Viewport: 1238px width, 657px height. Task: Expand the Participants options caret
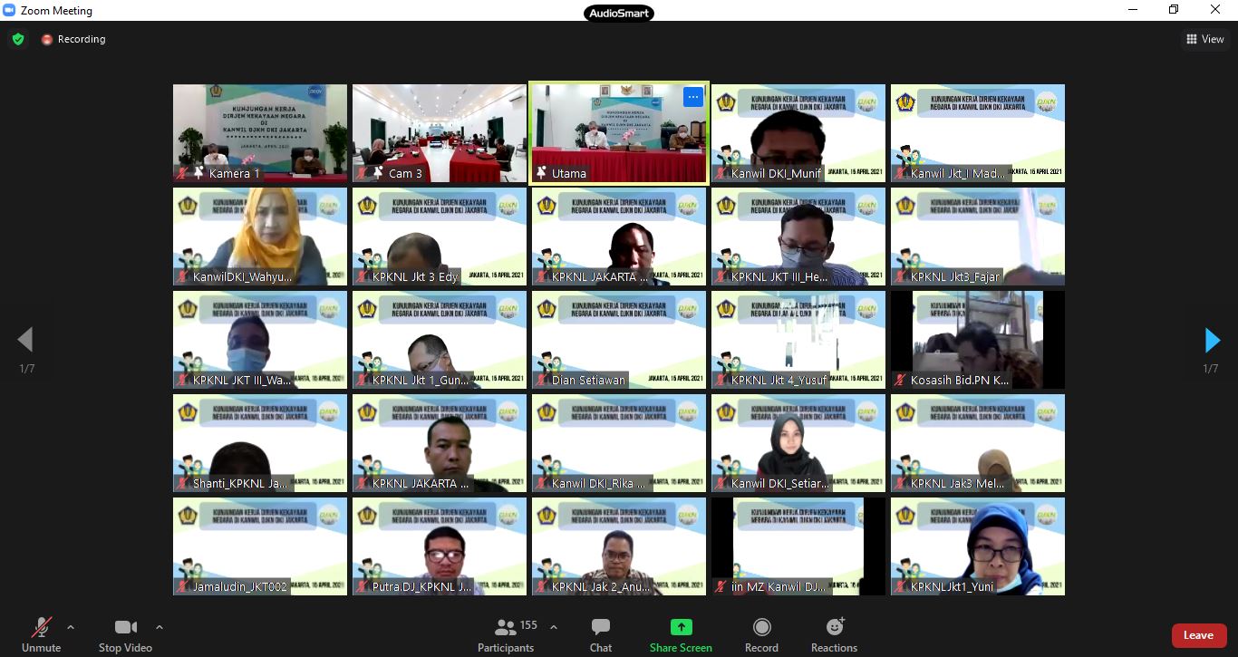[x=554, y=627]
